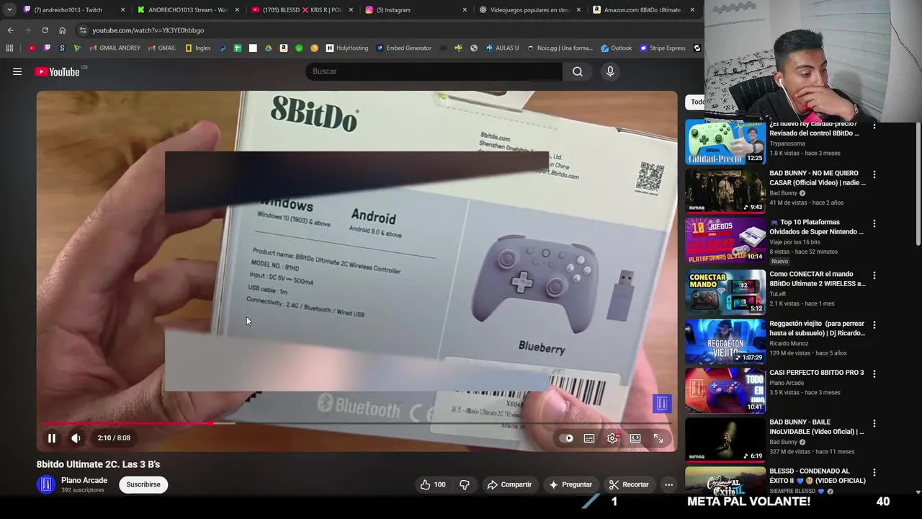
Task: Like the video with 100 likes
Action: pos(433,484)
